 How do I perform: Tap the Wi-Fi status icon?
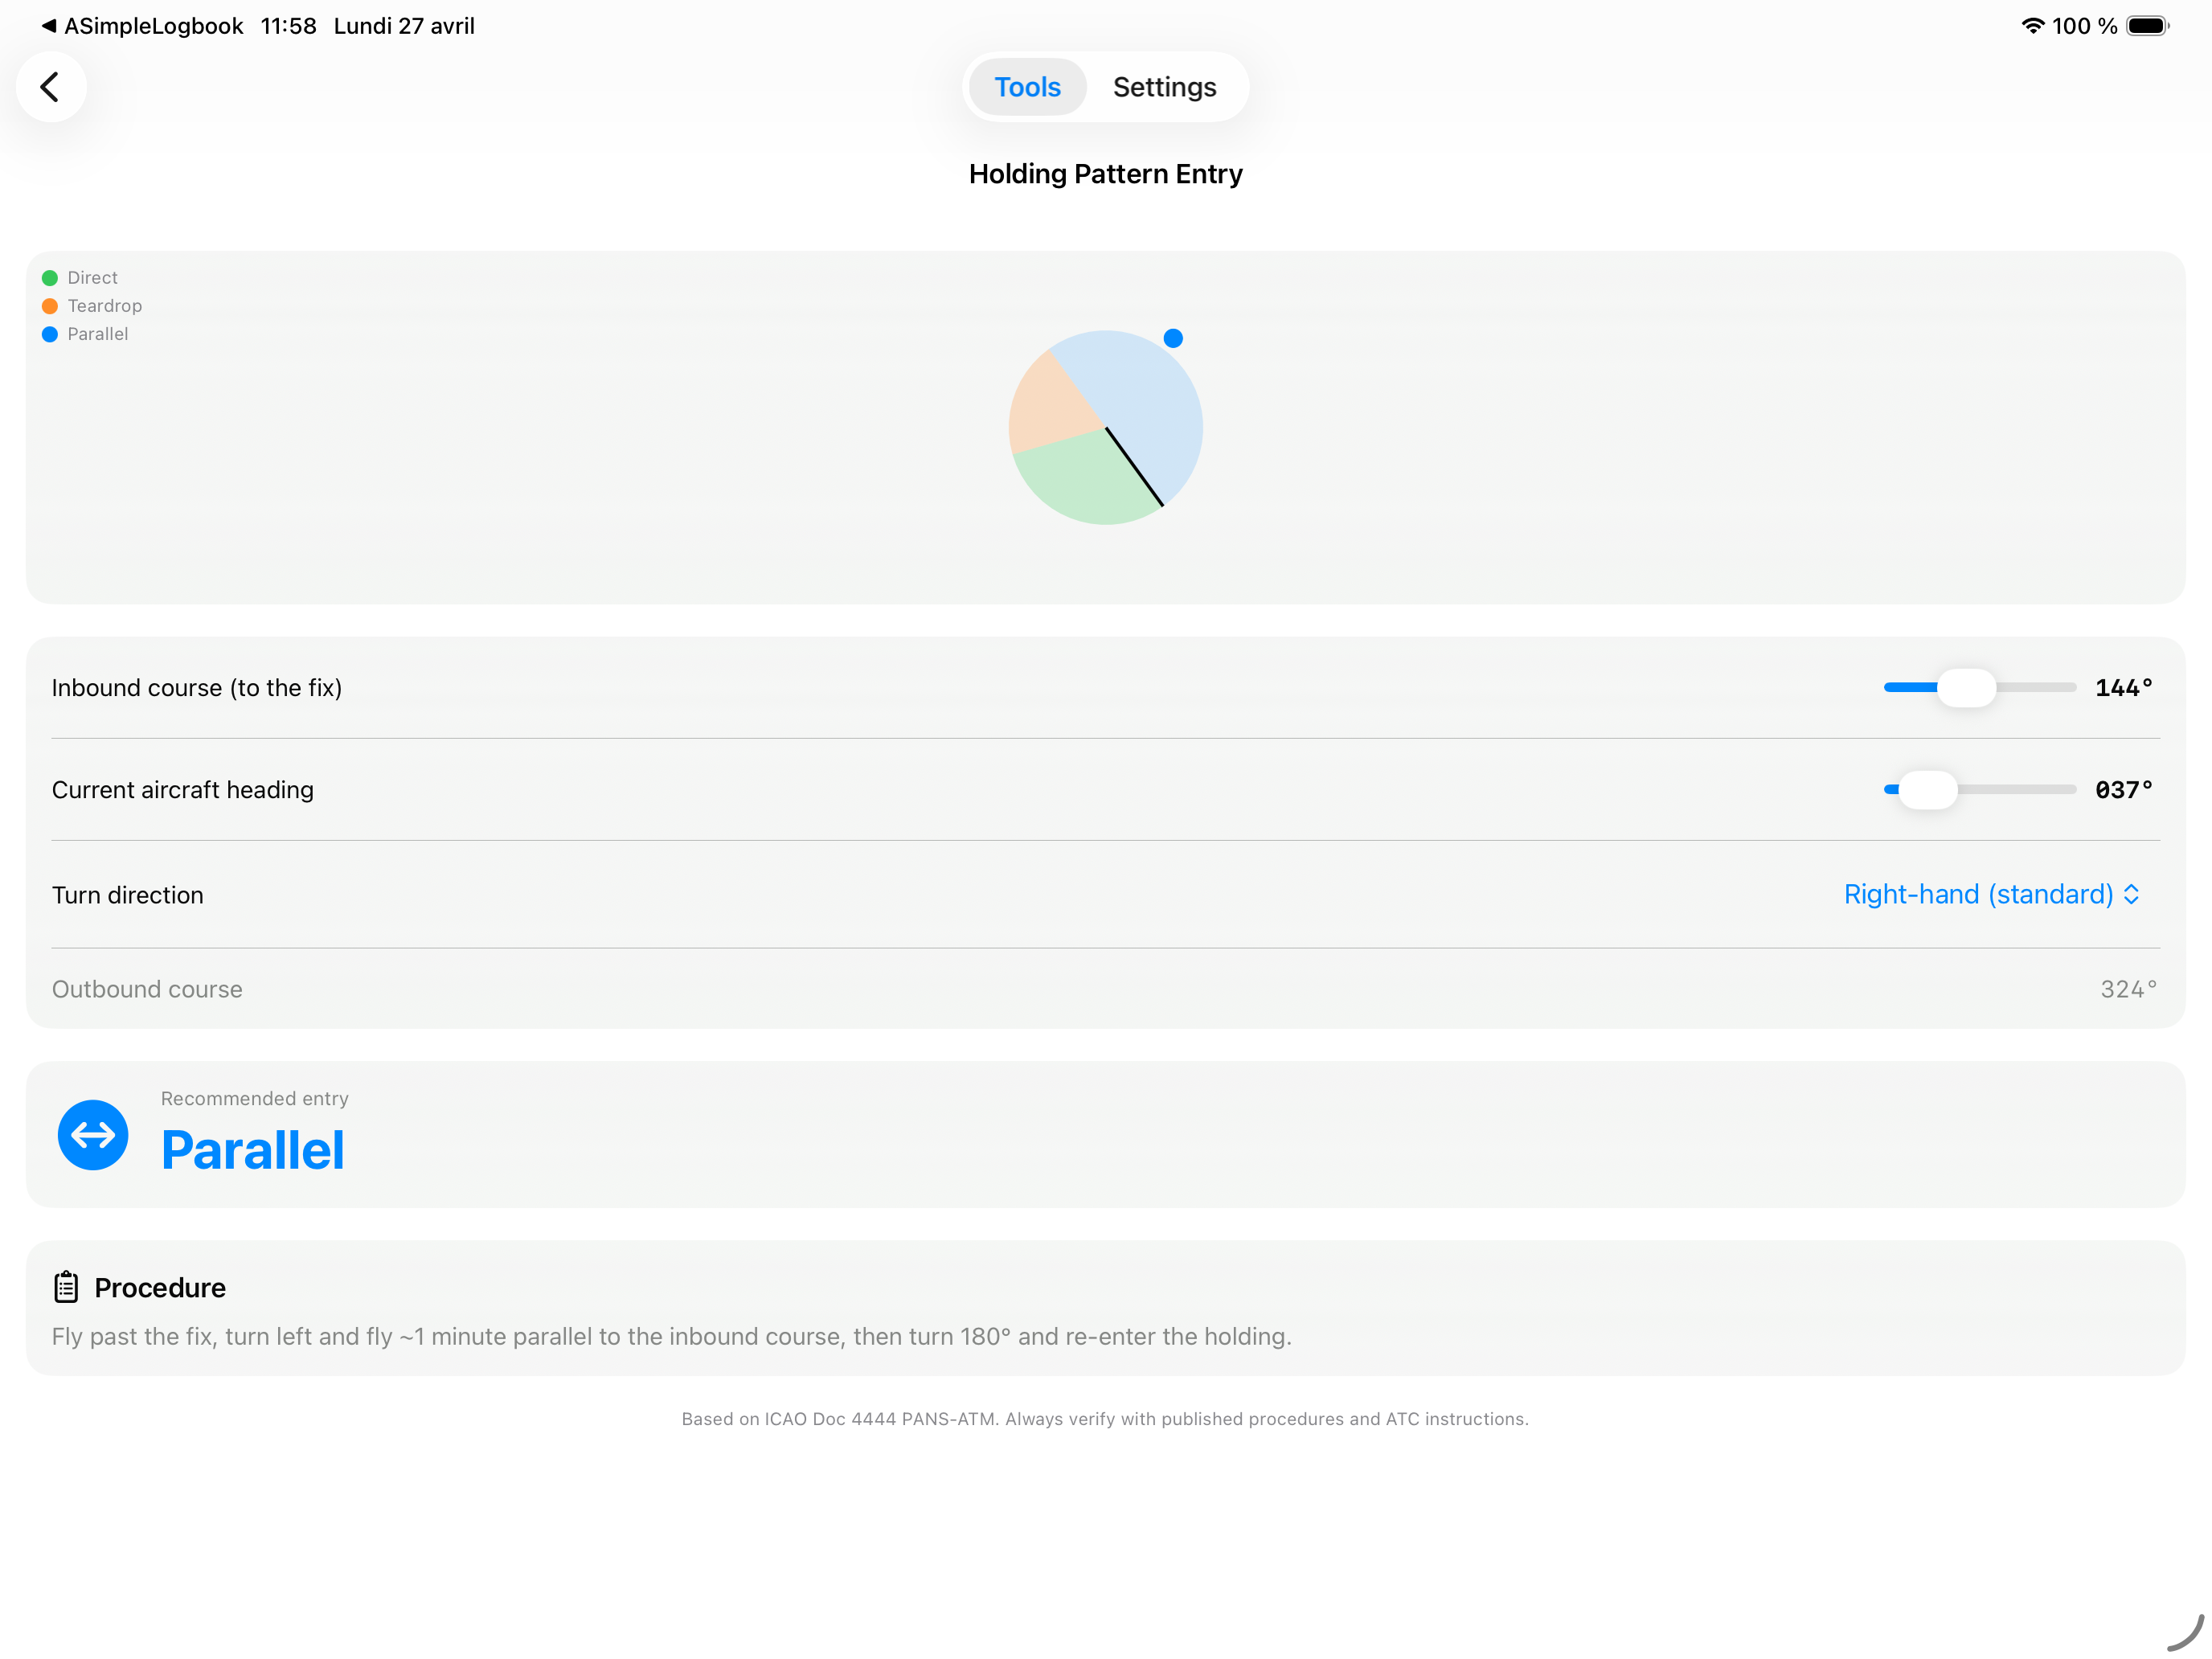click(x=2032, y=26)
